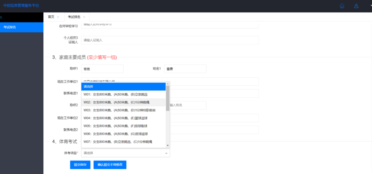Click the 联系电话2 label

click(71, 130)
